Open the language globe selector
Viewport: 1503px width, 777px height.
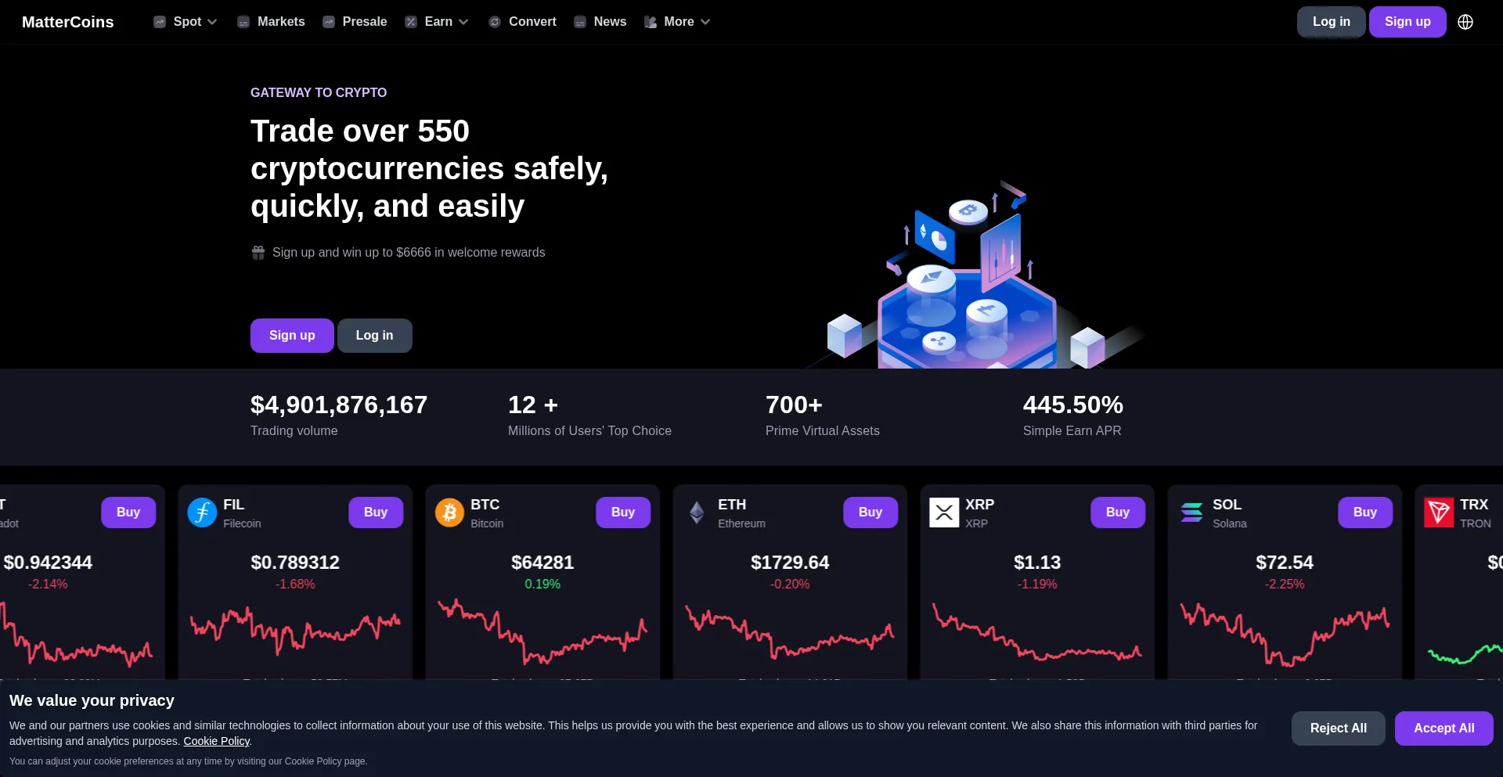(x=1465, y=22)
